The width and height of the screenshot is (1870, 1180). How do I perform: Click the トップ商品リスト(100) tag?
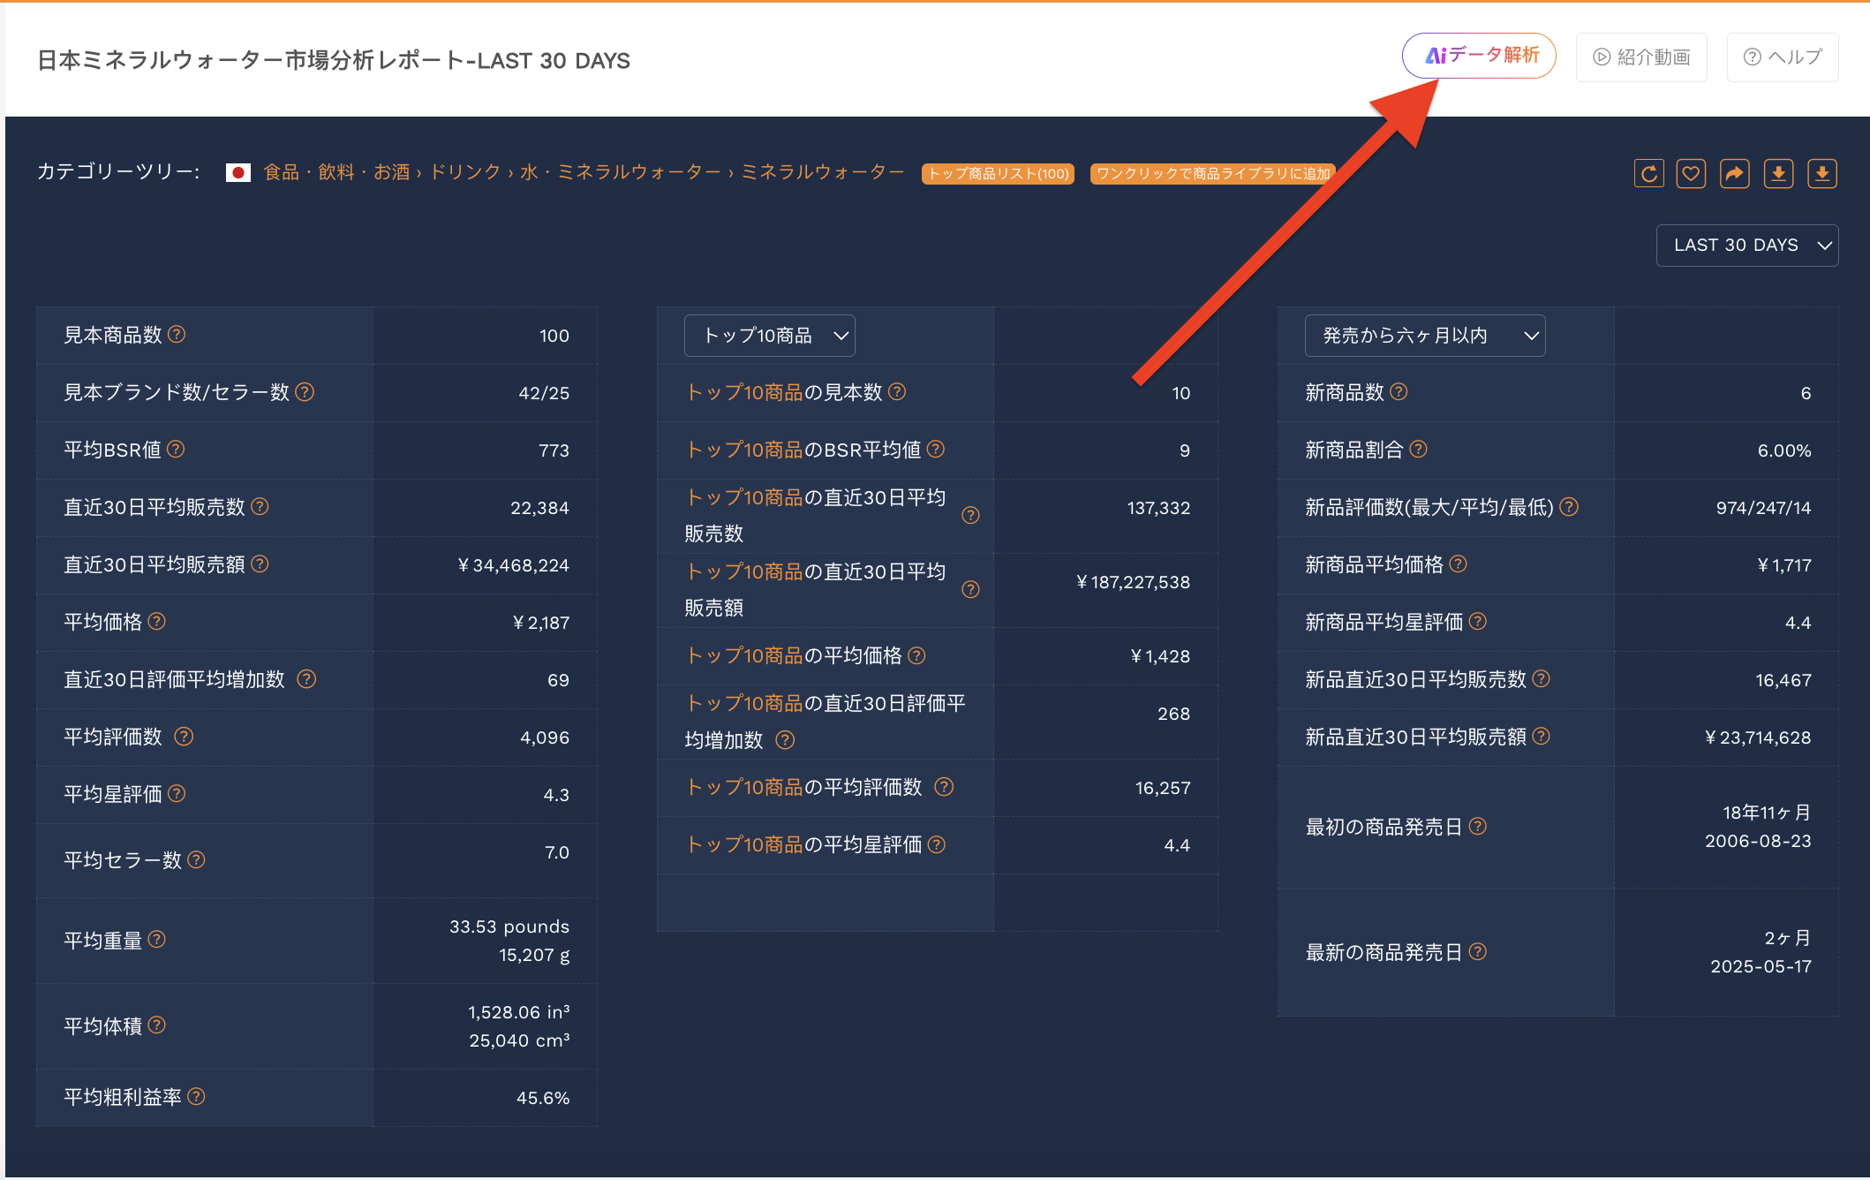(998, 174)
